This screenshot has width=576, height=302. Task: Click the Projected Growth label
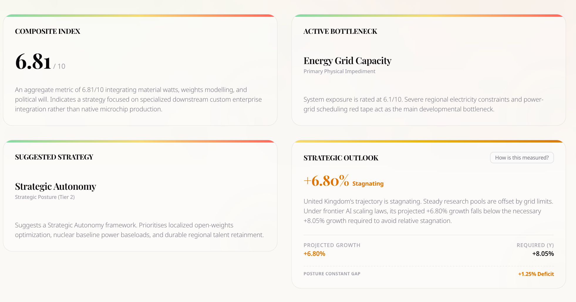click(x=332, y=245)
